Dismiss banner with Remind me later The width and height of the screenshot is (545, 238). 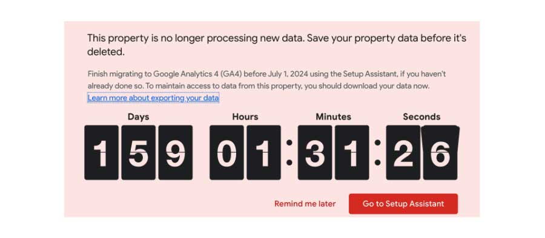tap(305, 204)
